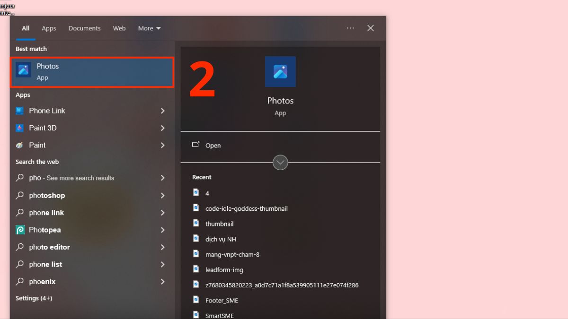This screenshot has width=568, height=319.
Task: Click the Open icon in preview pane
Action: (x=196, y=145)
